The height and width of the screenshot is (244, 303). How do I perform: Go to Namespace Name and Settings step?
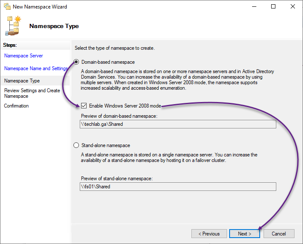pyautogui.click(x=36, y=68)
